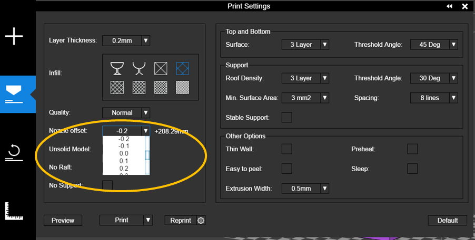Pick 0.1 from the nozzle offset list
This screenshot has width=475, height=240.
coord(124,161)
